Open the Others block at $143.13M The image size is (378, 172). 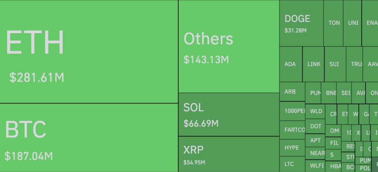228,46
